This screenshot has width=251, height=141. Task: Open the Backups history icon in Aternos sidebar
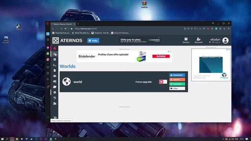(x=55, y=98)
